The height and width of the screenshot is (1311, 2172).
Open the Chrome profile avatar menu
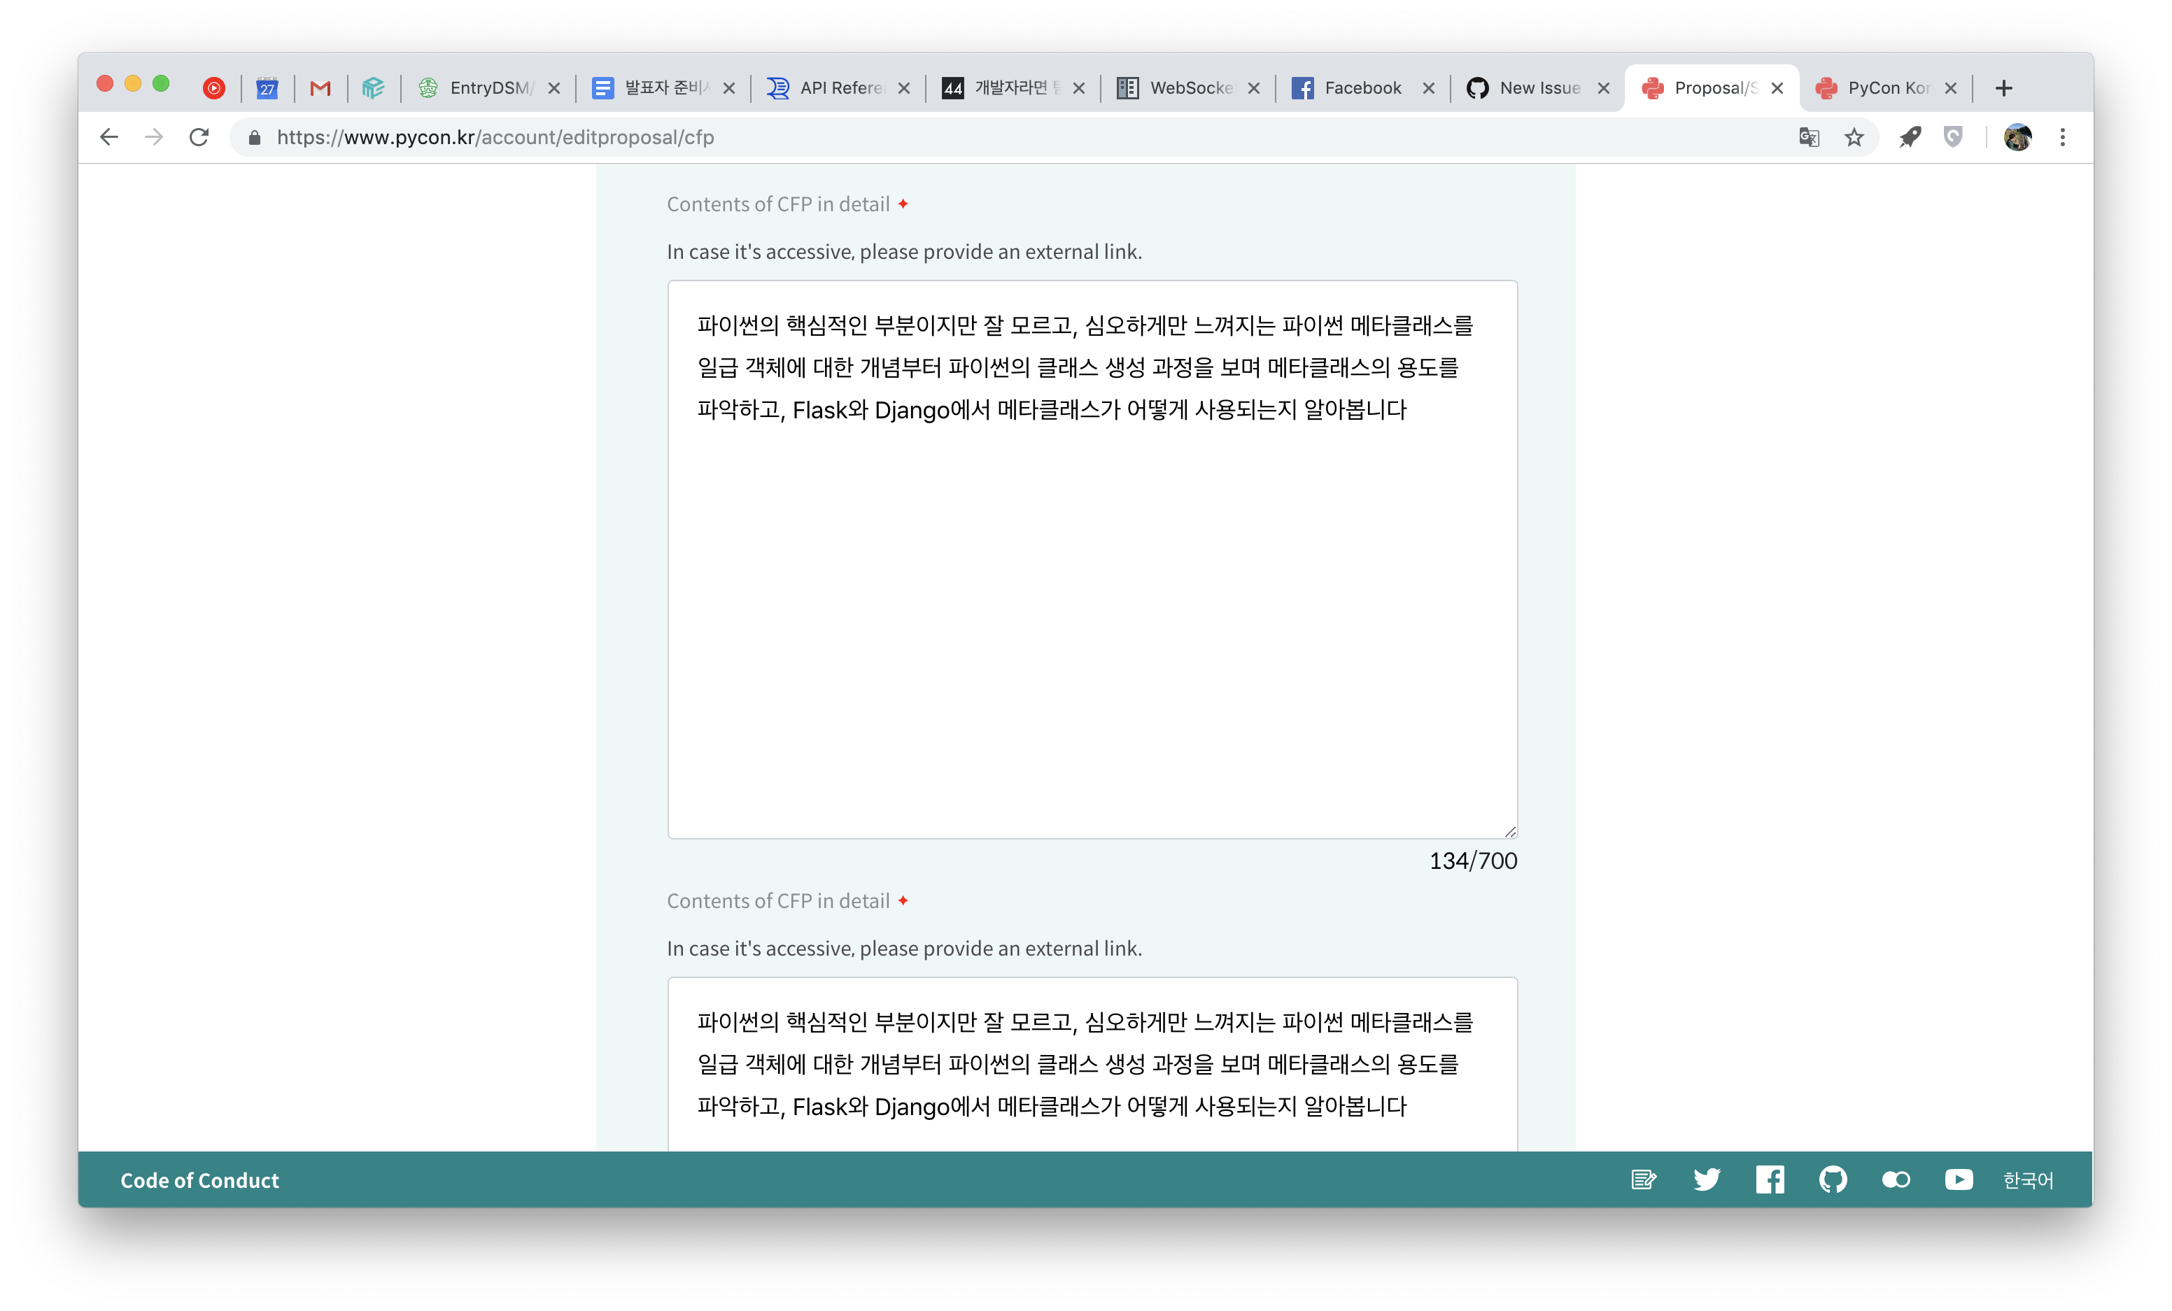point(2019,137)
